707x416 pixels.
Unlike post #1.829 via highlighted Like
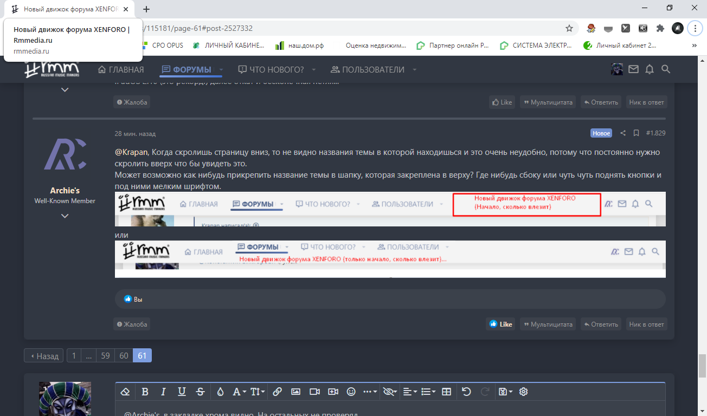tap(501, 324)
